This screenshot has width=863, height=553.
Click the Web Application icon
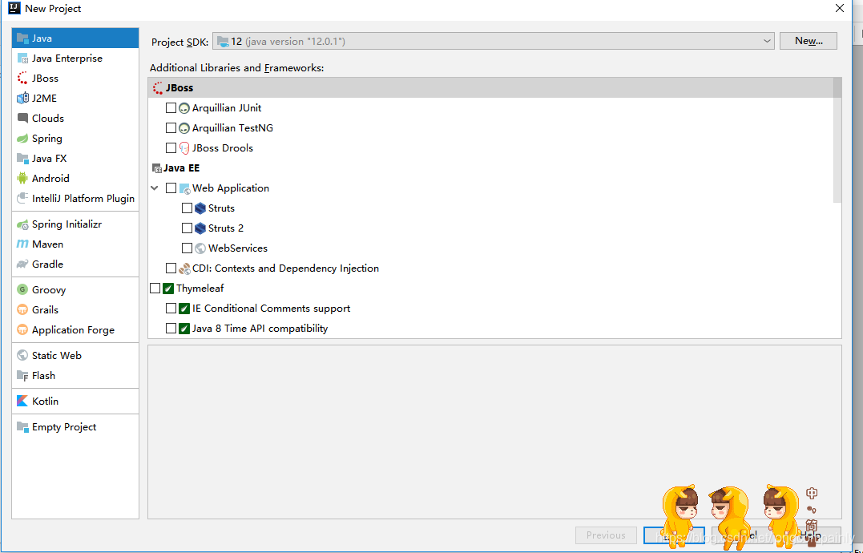point(184,188)
